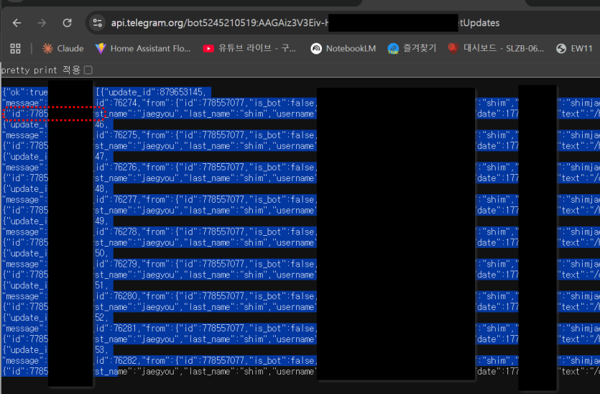Open the 대시보드 - SLZB-06 bookmark
600x394 pixels.
click(x=496, y=49)
